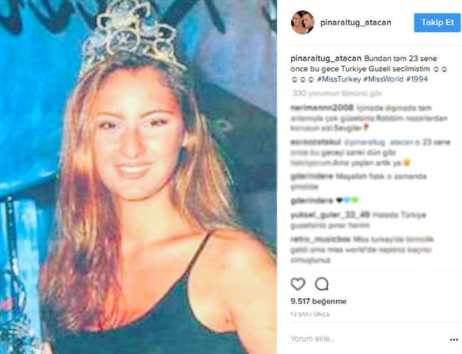This screenshot has width=462, height=354.
Task: Open the three-dot more options menu
Action: point(454,340)
